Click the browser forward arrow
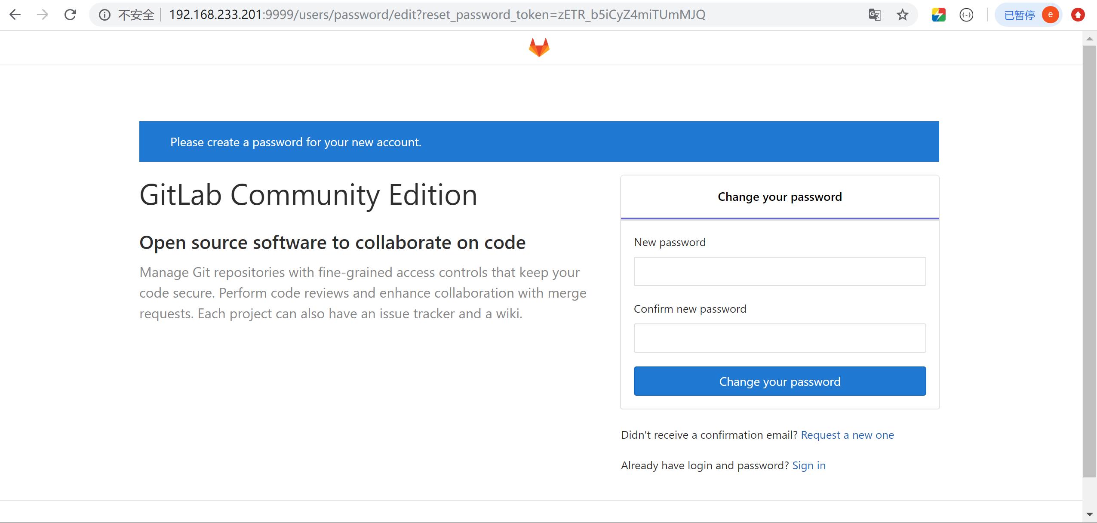Screen dimensions: 1097x523 pyautogui.click(x=43, y=15)
